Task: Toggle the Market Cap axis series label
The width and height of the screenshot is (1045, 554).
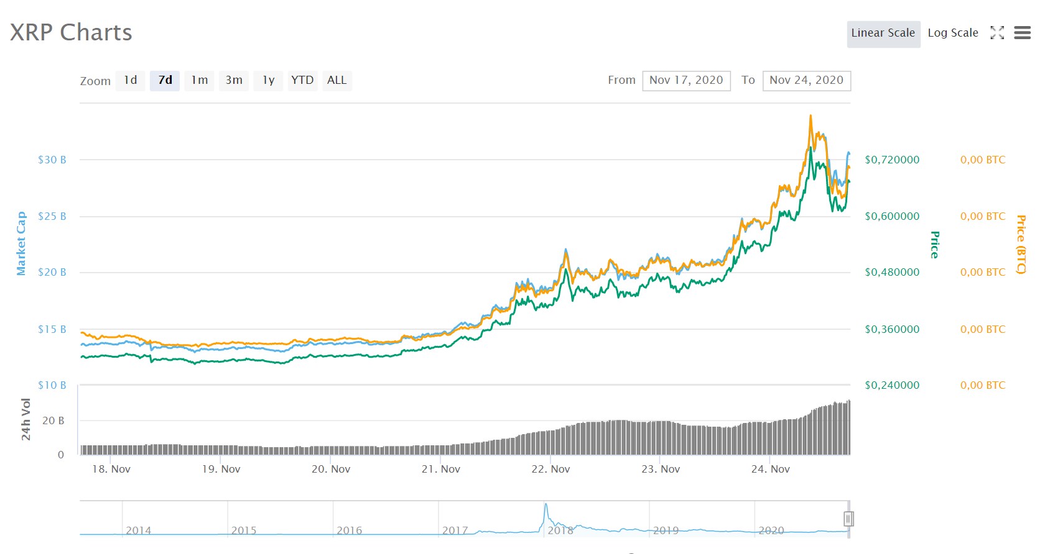Action: pyautogui.click(x=21, y=243)
